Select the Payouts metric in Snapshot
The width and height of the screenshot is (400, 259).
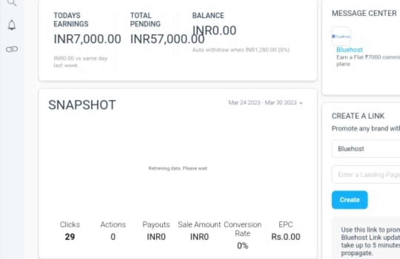pos(156,231)
